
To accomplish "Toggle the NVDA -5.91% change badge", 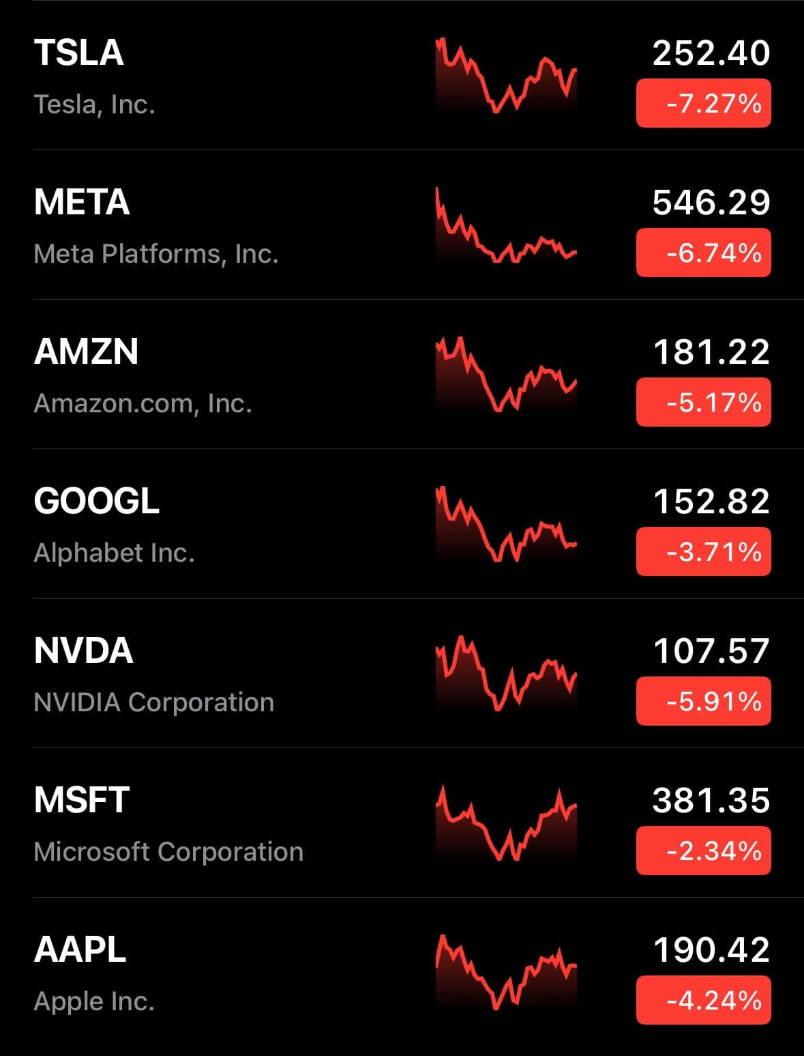I will pyautogui.click(x=704, y=701).
